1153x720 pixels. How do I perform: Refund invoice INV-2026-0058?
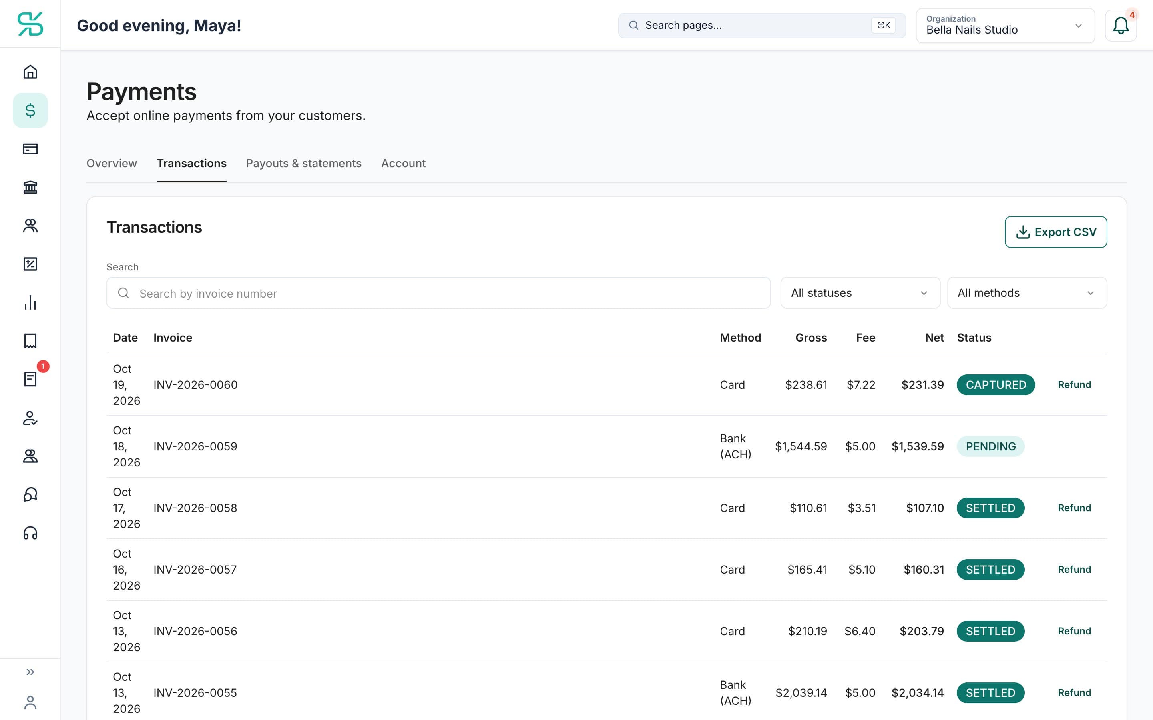coord(1074,508)
